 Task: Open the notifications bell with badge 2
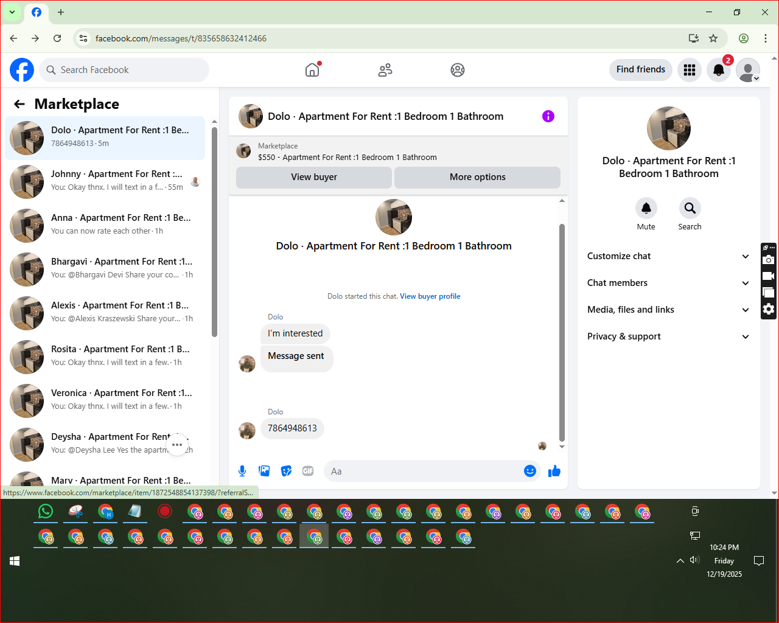pyautogui.click(x=719, y=70)
